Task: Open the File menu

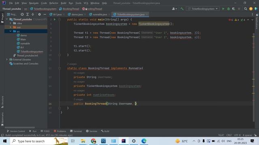Action: tap(11, 3)
